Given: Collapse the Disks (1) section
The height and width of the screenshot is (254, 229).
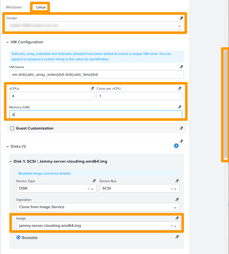Looking at the screenshot, I should (x=8, y=147).
